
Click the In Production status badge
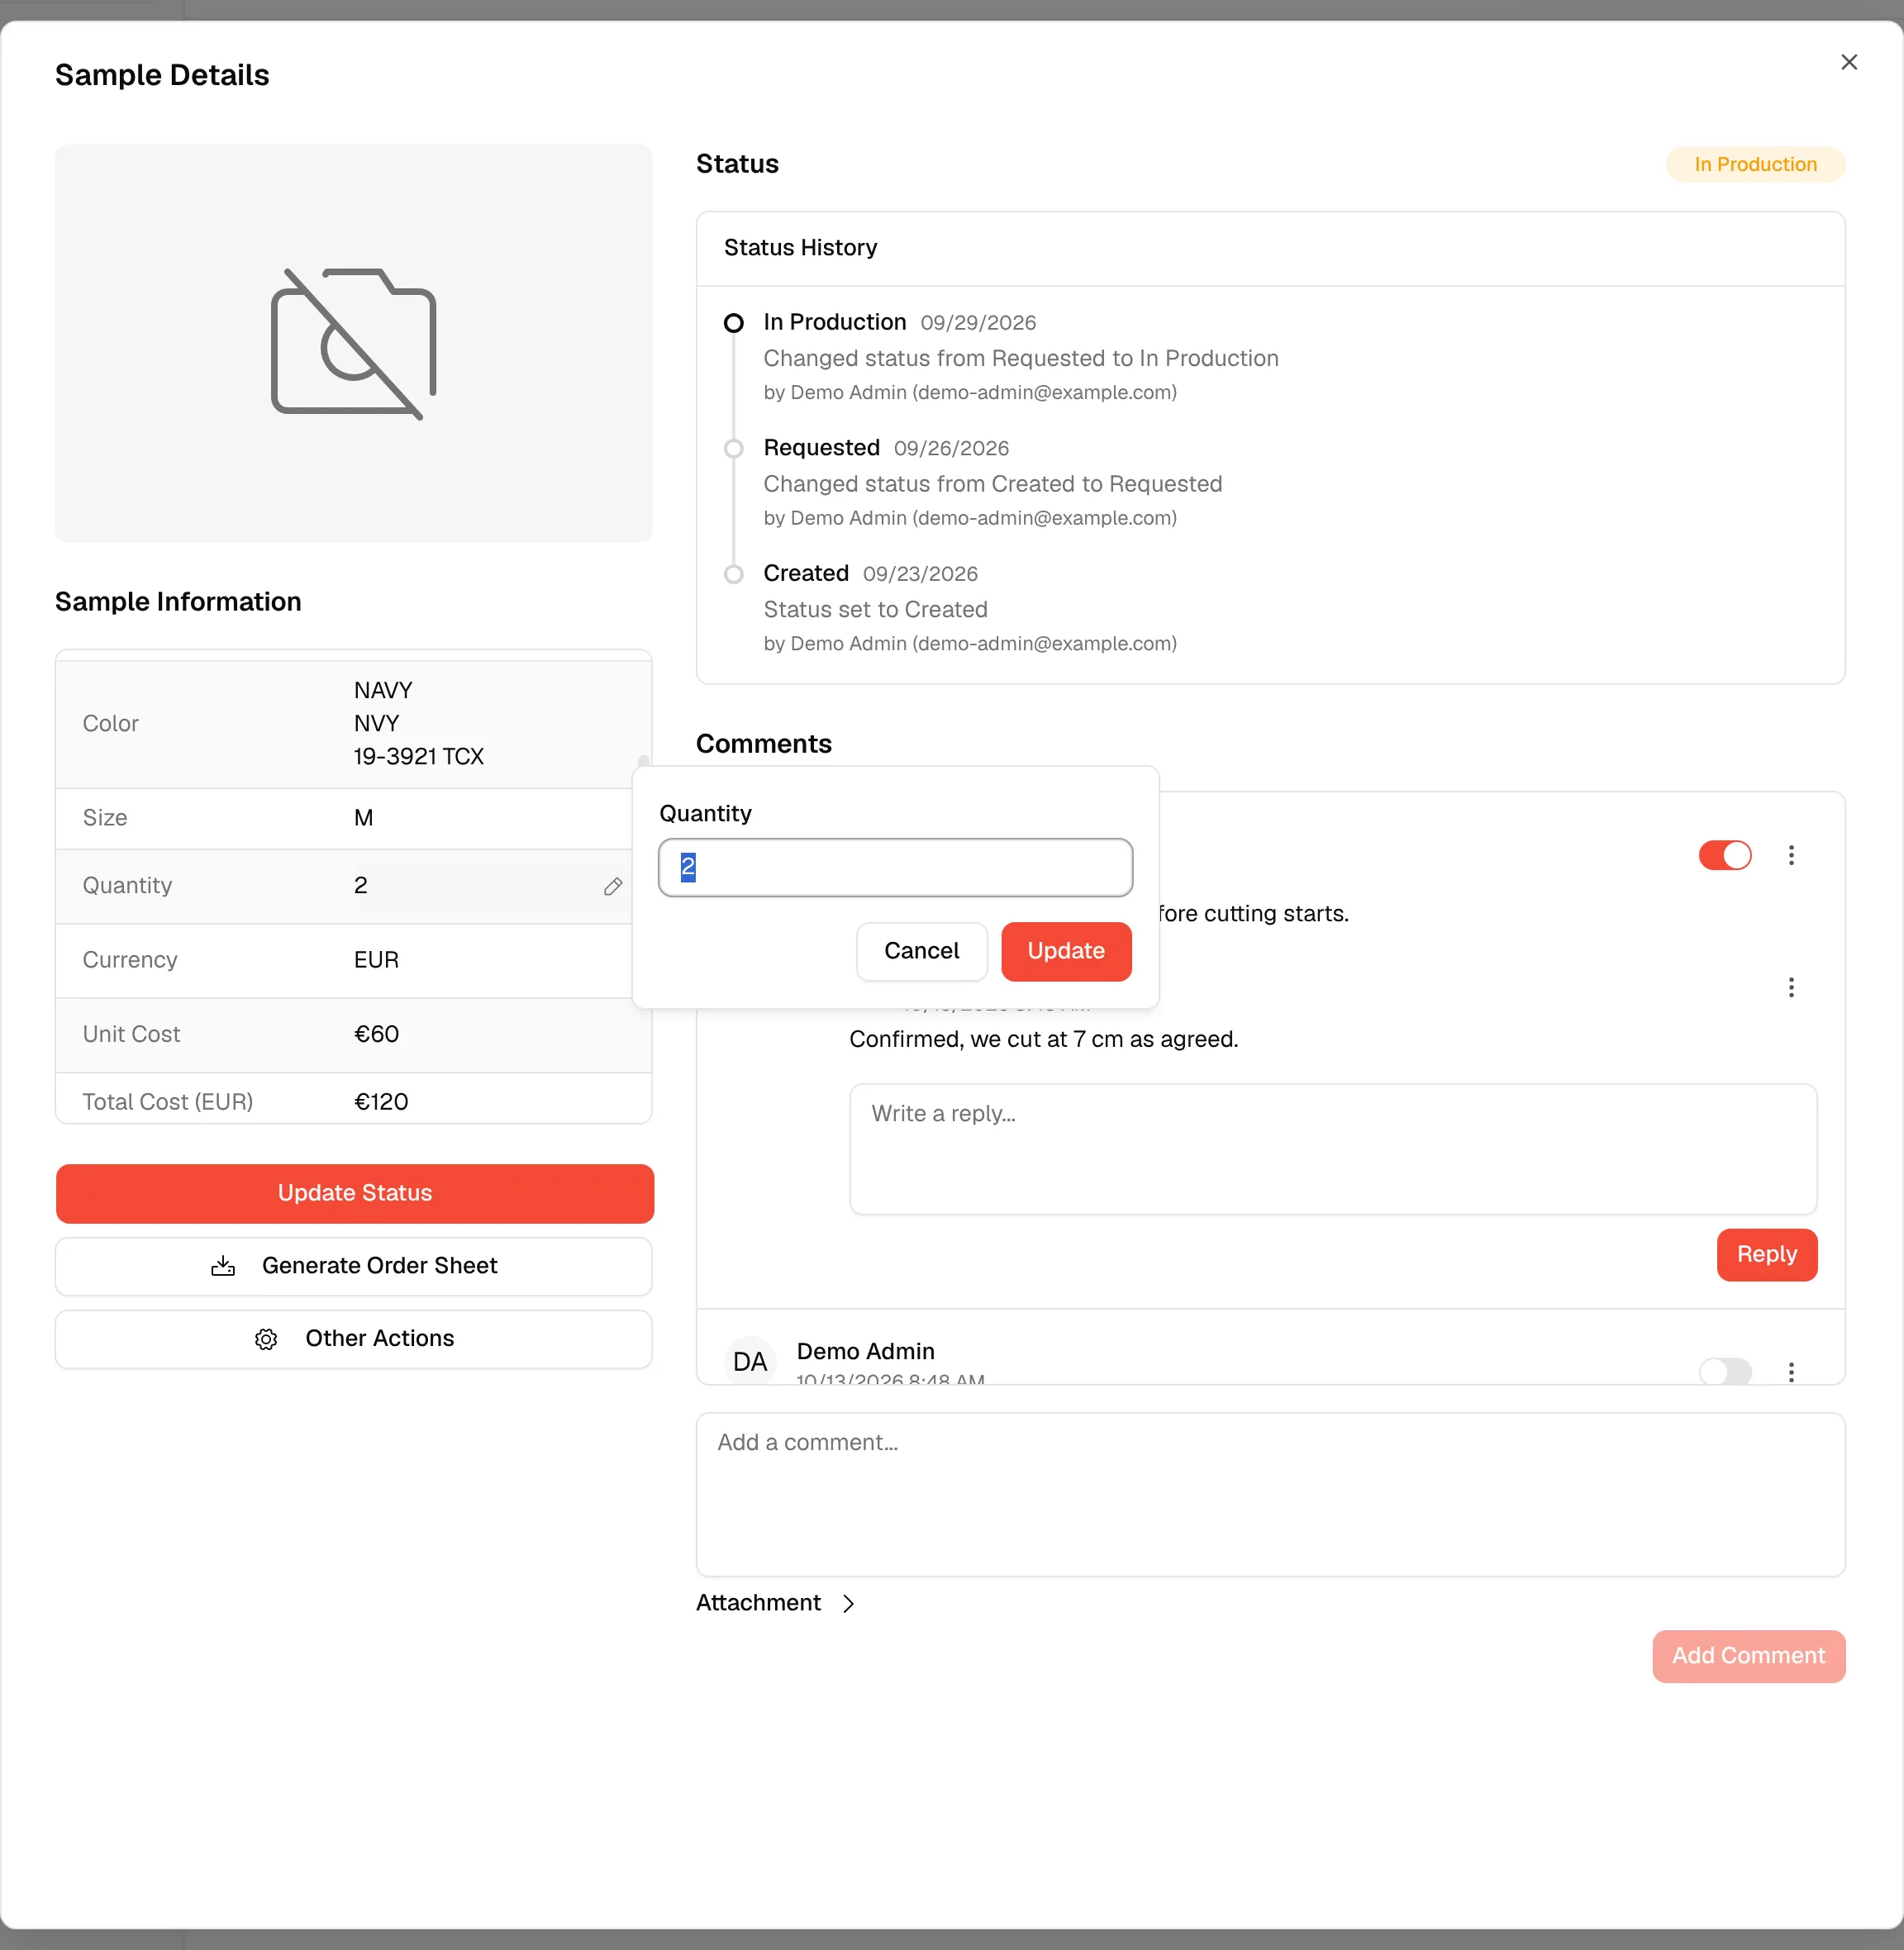(1755, 164)
